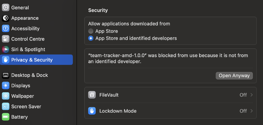Select the Accessibility icon in sidebar
Viewport: 263px width, 125px height.
click(x=5, y=28)
